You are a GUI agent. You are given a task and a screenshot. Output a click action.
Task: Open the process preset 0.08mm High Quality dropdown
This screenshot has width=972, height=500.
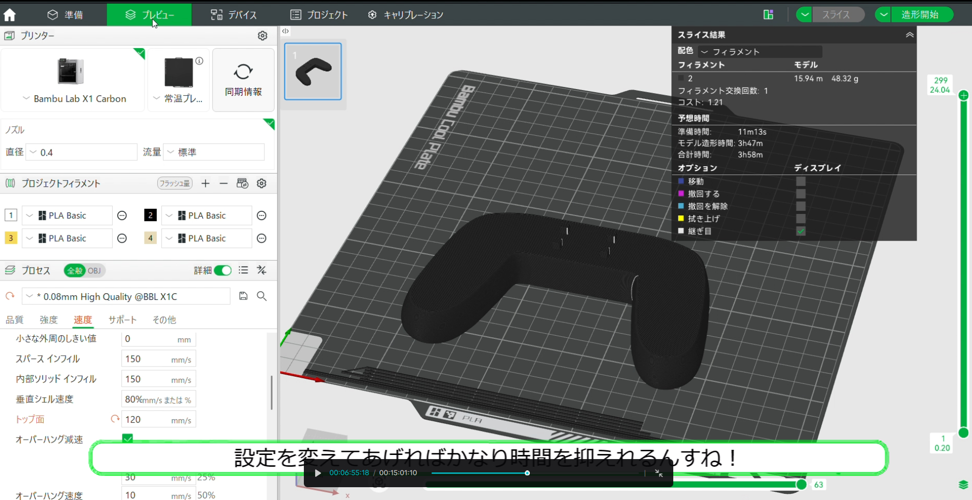(126, 296)
